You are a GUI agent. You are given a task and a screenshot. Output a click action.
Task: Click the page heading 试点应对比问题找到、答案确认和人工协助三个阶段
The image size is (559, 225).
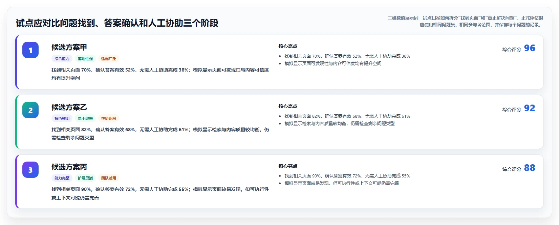(117, 23)
